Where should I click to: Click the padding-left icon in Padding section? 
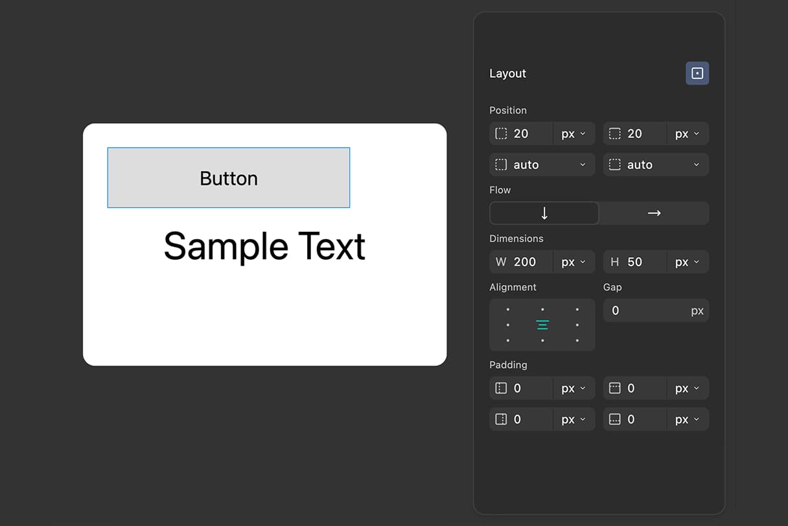pos(501,388)
